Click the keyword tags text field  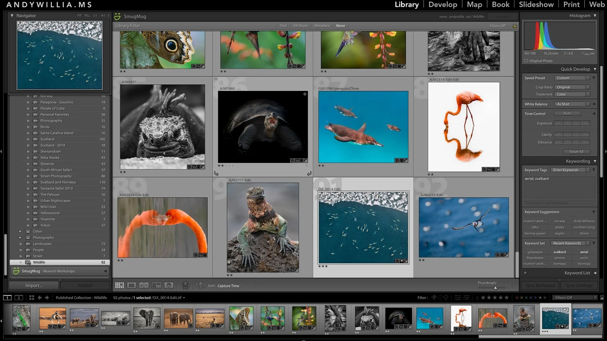point(560,188)
